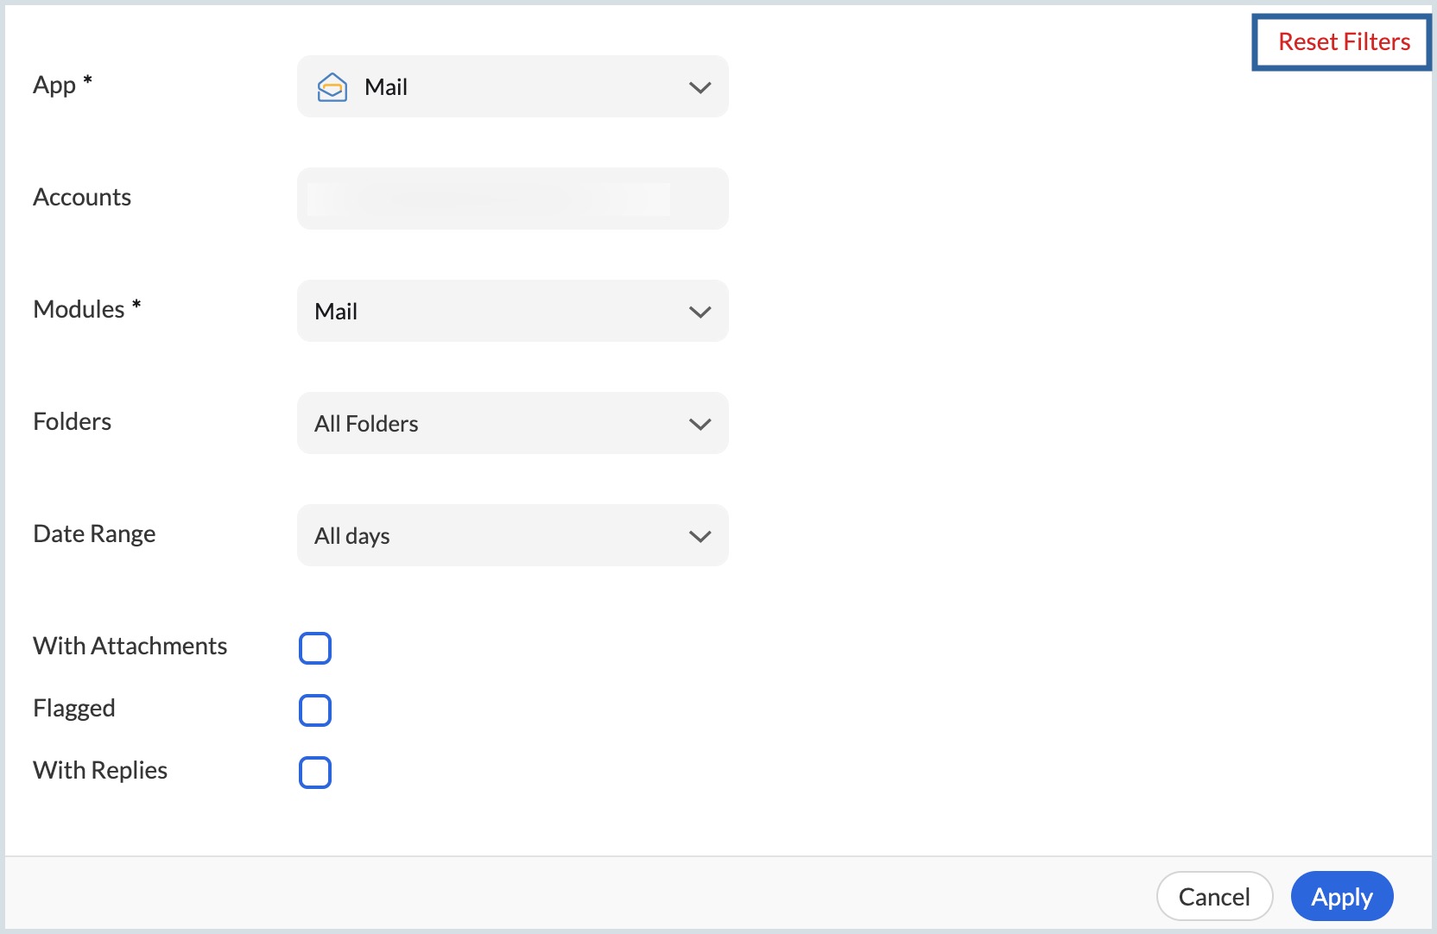
Task: Click the Folders label
Action: [73, 421]
